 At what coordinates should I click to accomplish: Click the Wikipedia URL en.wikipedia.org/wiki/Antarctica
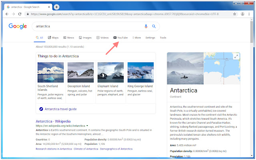60,126
